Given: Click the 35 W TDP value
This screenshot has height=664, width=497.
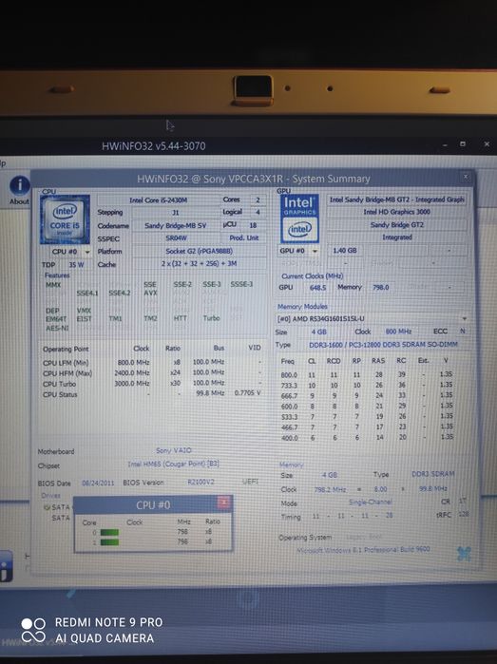Looking at the screenshot, I should click(x=76, y=265).
